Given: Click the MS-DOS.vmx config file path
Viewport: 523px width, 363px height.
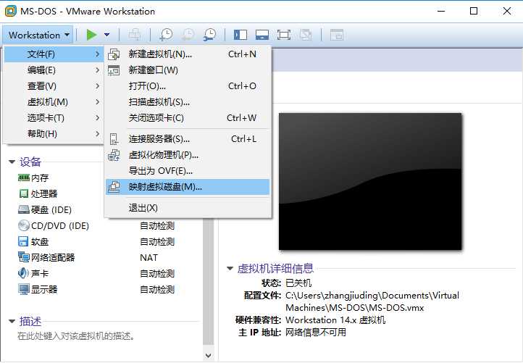Looking at the screenshot, I should (372, 301).
